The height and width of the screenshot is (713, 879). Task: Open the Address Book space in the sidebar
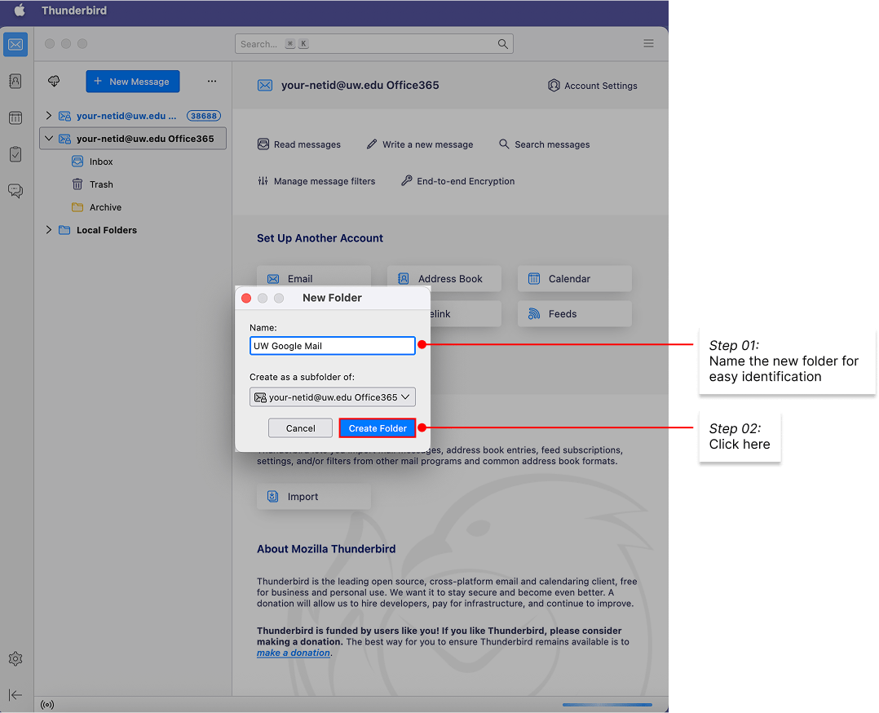tap(15, 82)
